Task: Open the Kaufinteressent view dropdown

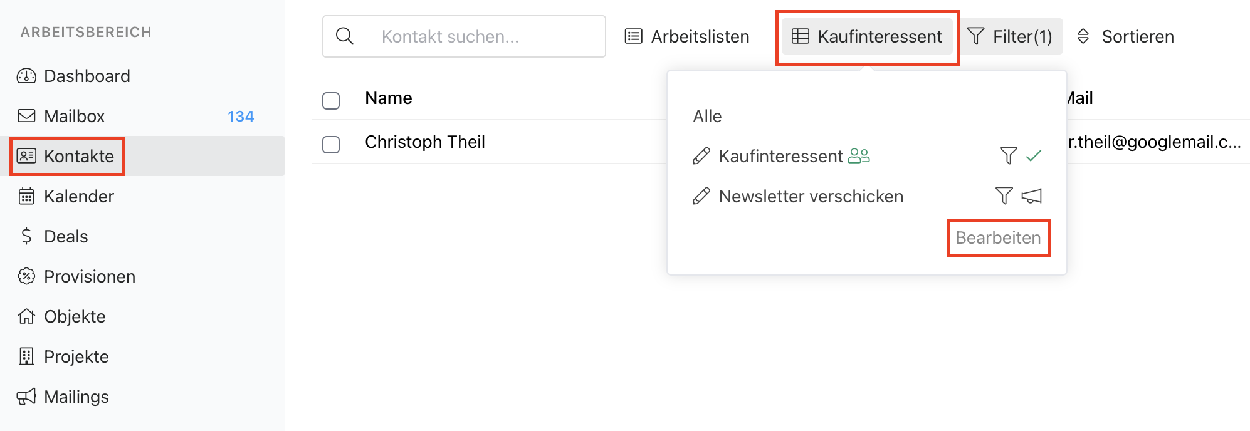Action: (x=867, y=36)
